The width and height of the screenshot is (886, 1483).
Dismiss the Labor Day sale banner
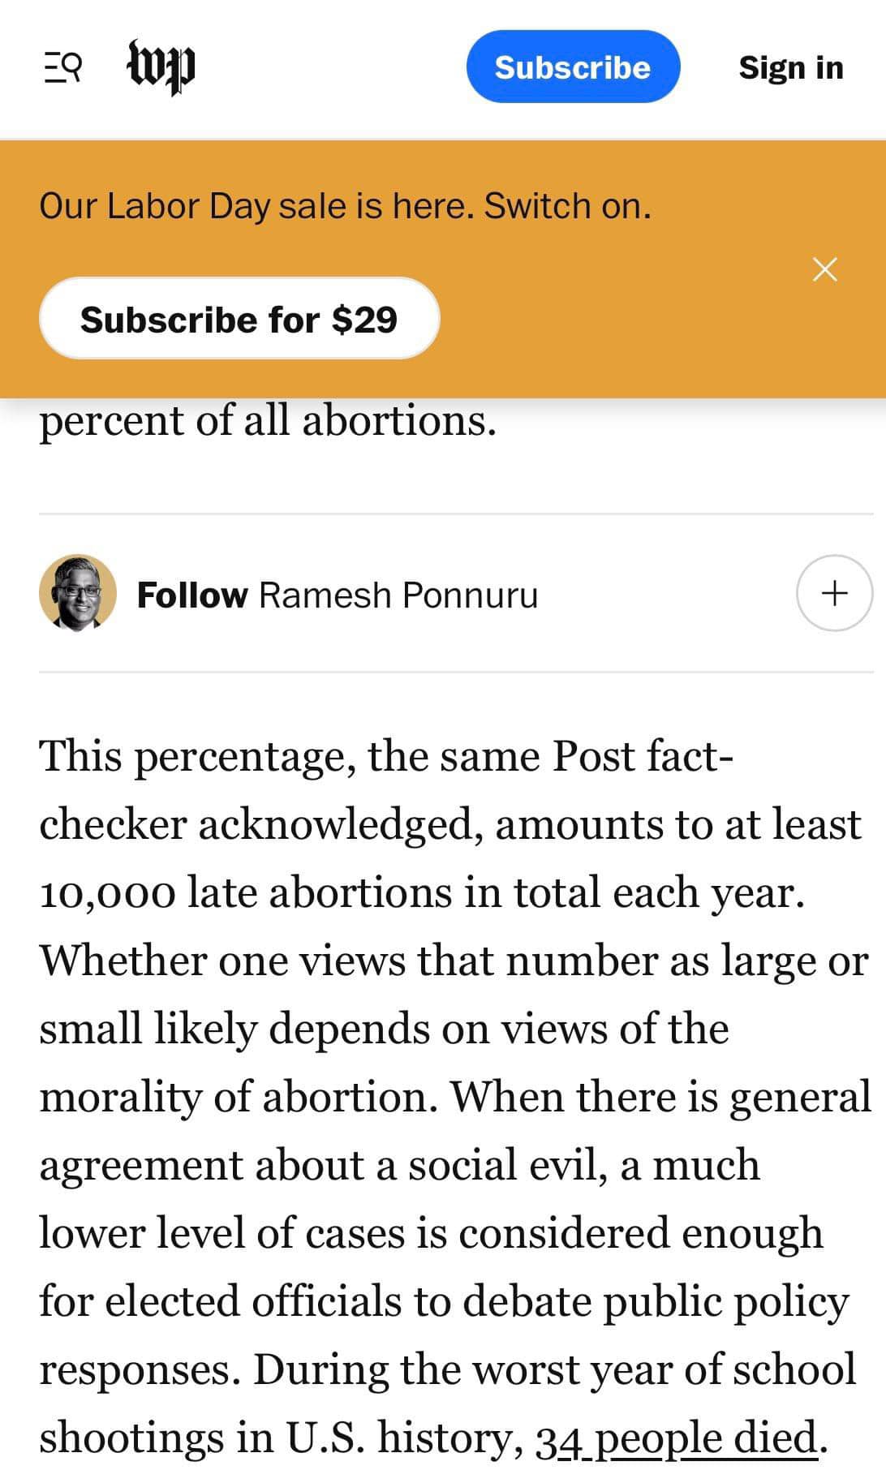click(x=824, y=269)
